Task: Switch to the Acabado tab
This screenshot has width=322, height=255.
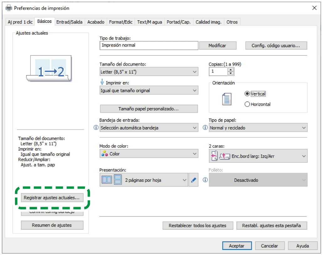Action: pos(96,22)
